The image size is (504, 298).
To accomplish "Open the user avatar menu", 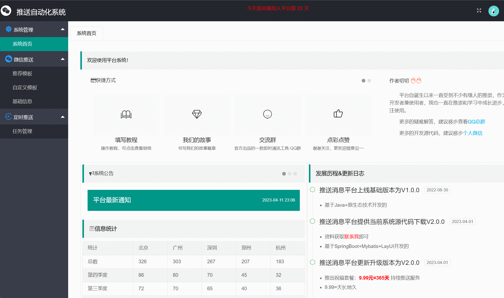I will (x=493, y=11).
